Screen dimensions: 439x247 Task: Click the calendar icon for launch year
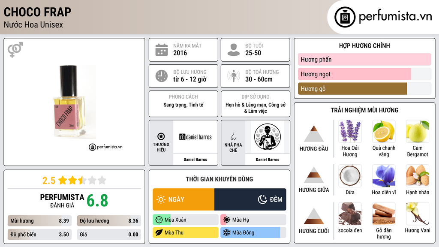pos(162,50)
